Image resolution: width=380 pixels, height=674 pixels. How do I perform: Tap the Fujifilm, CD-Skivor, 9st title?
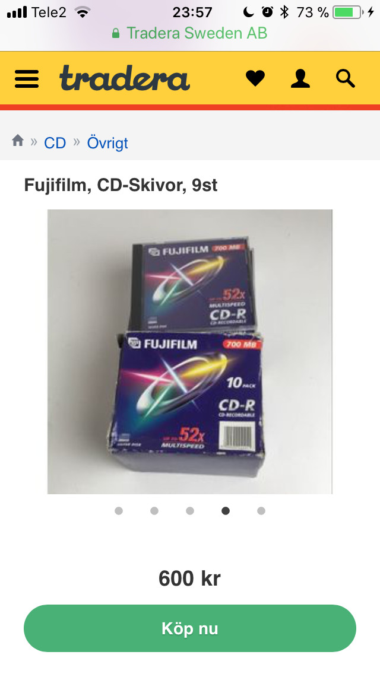[121, 185]
